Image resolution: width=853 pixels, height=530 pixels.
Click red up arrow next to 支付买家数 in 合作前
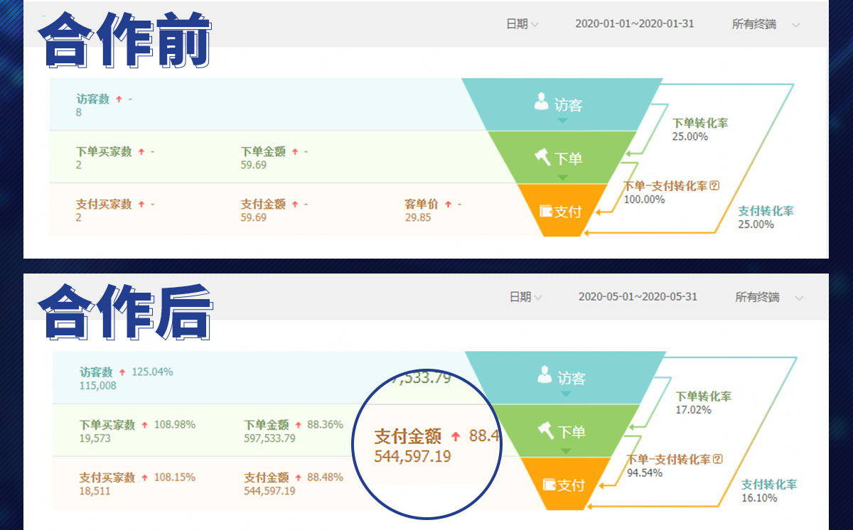point(141,205)
